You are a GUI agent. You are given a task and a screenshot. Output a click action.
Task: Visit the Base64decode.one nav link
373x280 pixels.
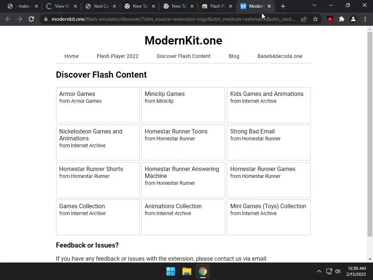point(280,56)
